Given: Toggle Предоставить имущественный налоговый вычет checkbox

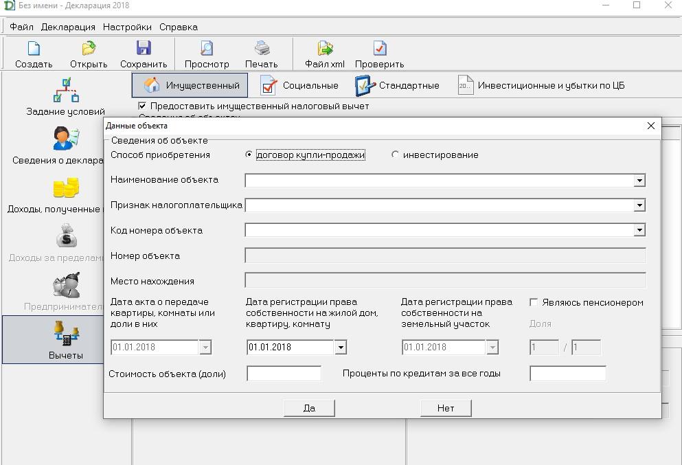Looking at the screenshot, I should [142, 106].
